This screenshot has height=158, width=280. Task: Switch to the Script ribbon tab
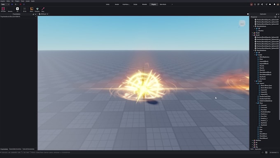[135, 4]
